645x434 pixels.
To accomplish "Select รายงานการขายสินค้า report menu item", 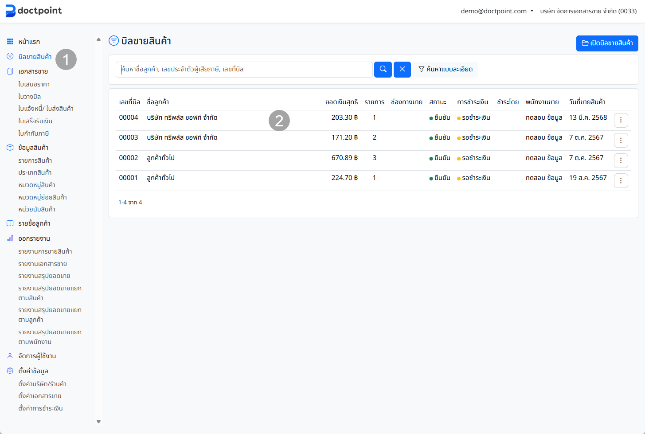I will [45, 251].
